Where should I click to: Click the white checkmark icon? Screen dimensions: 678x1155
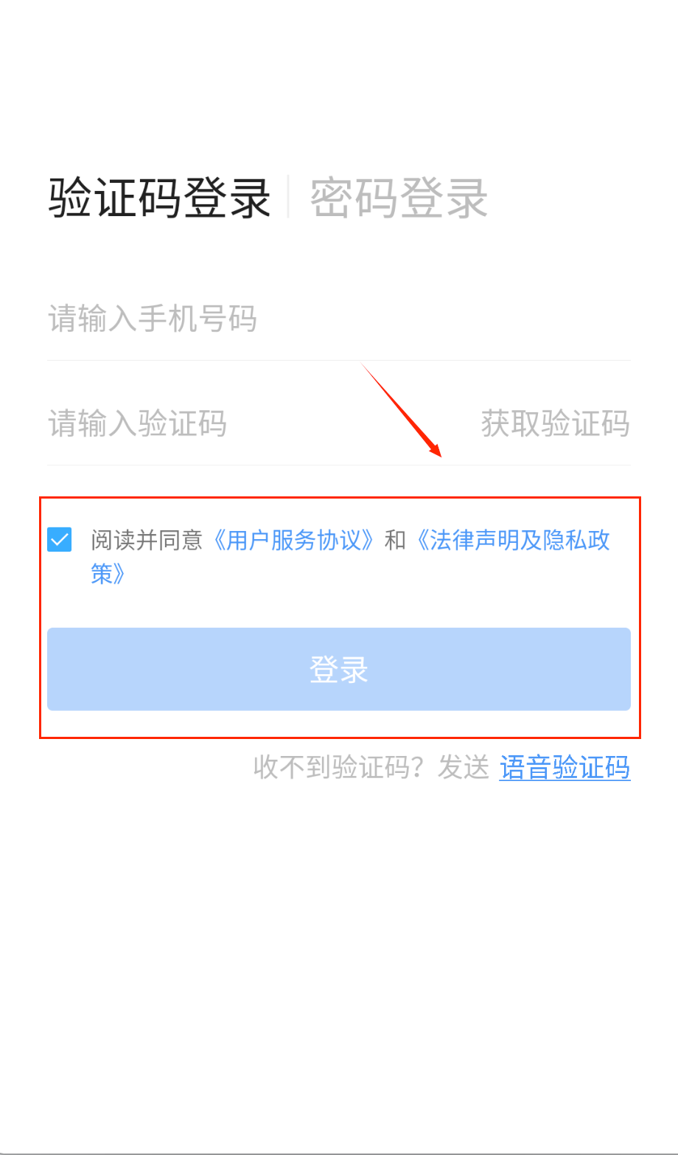(x=59, y=540)
